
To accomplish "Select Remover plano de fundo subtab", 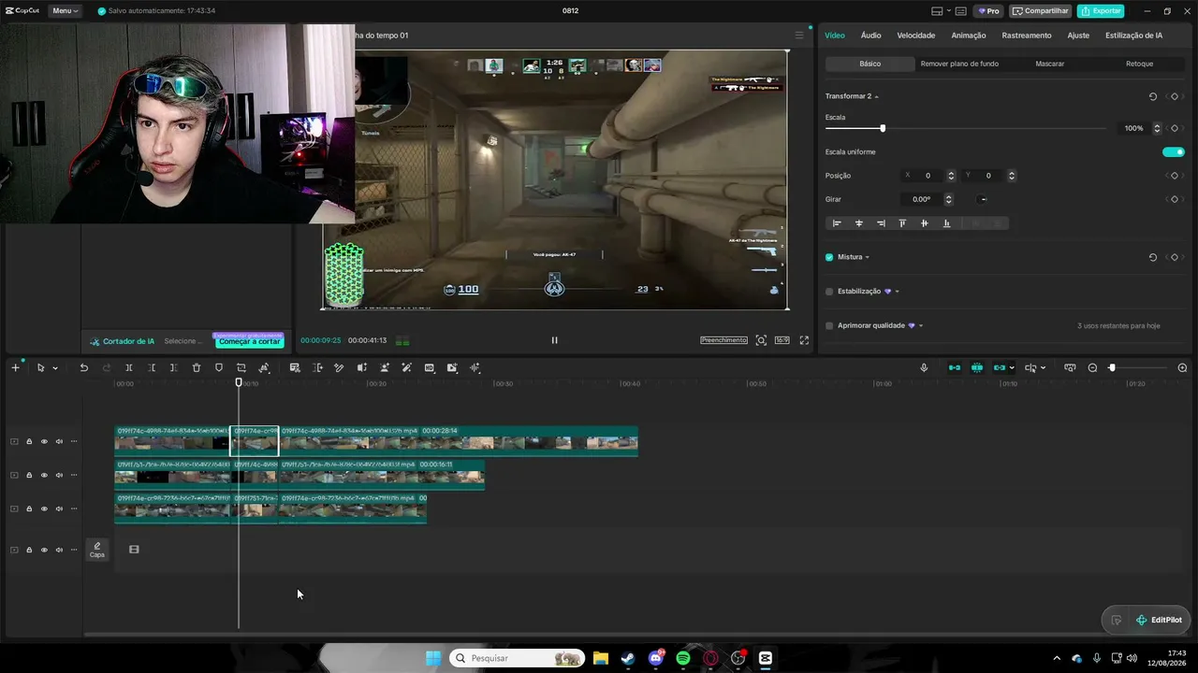I will coord(959,64).
